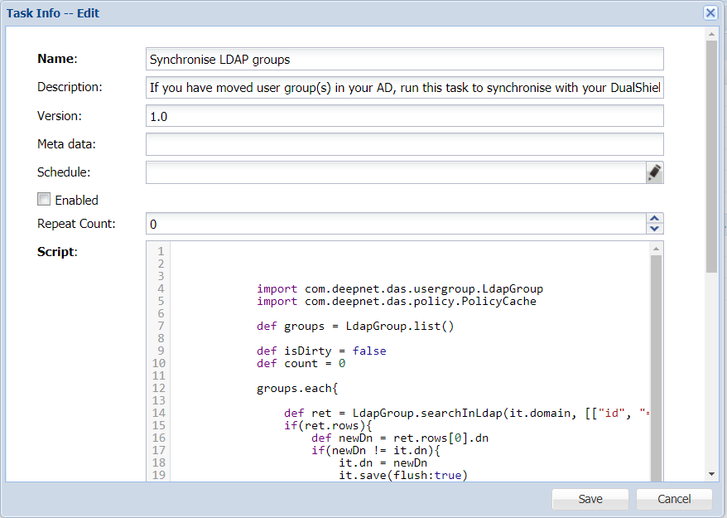Click the import PolicyCache line in the script

click(396, 301)
